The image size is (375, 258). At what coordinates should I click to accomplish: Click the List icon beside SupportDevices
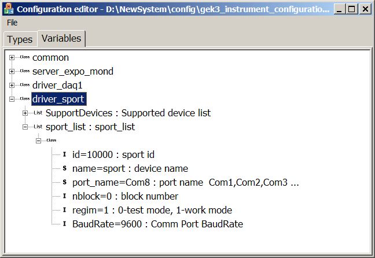click(38, 113)
